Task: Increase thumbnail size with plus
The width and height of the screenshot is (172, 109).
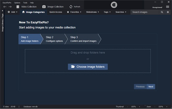Action: 140,107
